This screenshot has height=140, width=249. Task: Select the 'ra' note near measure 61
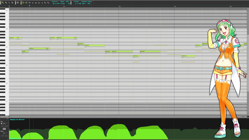click(x=94, y=45)
